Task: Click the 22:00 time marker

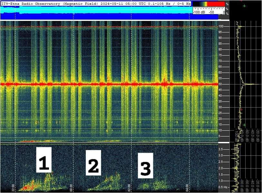Action: [13, 187]
